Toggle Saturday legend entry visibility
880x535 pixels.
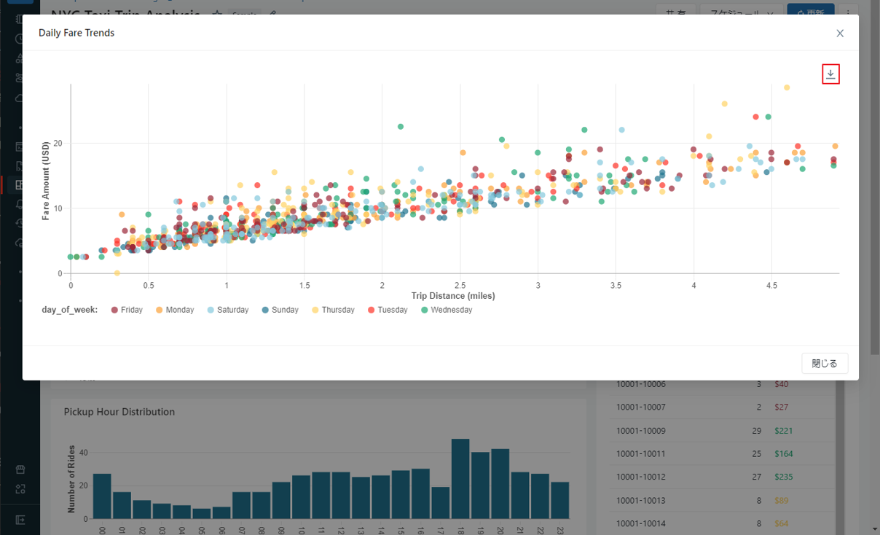[227, 310]
